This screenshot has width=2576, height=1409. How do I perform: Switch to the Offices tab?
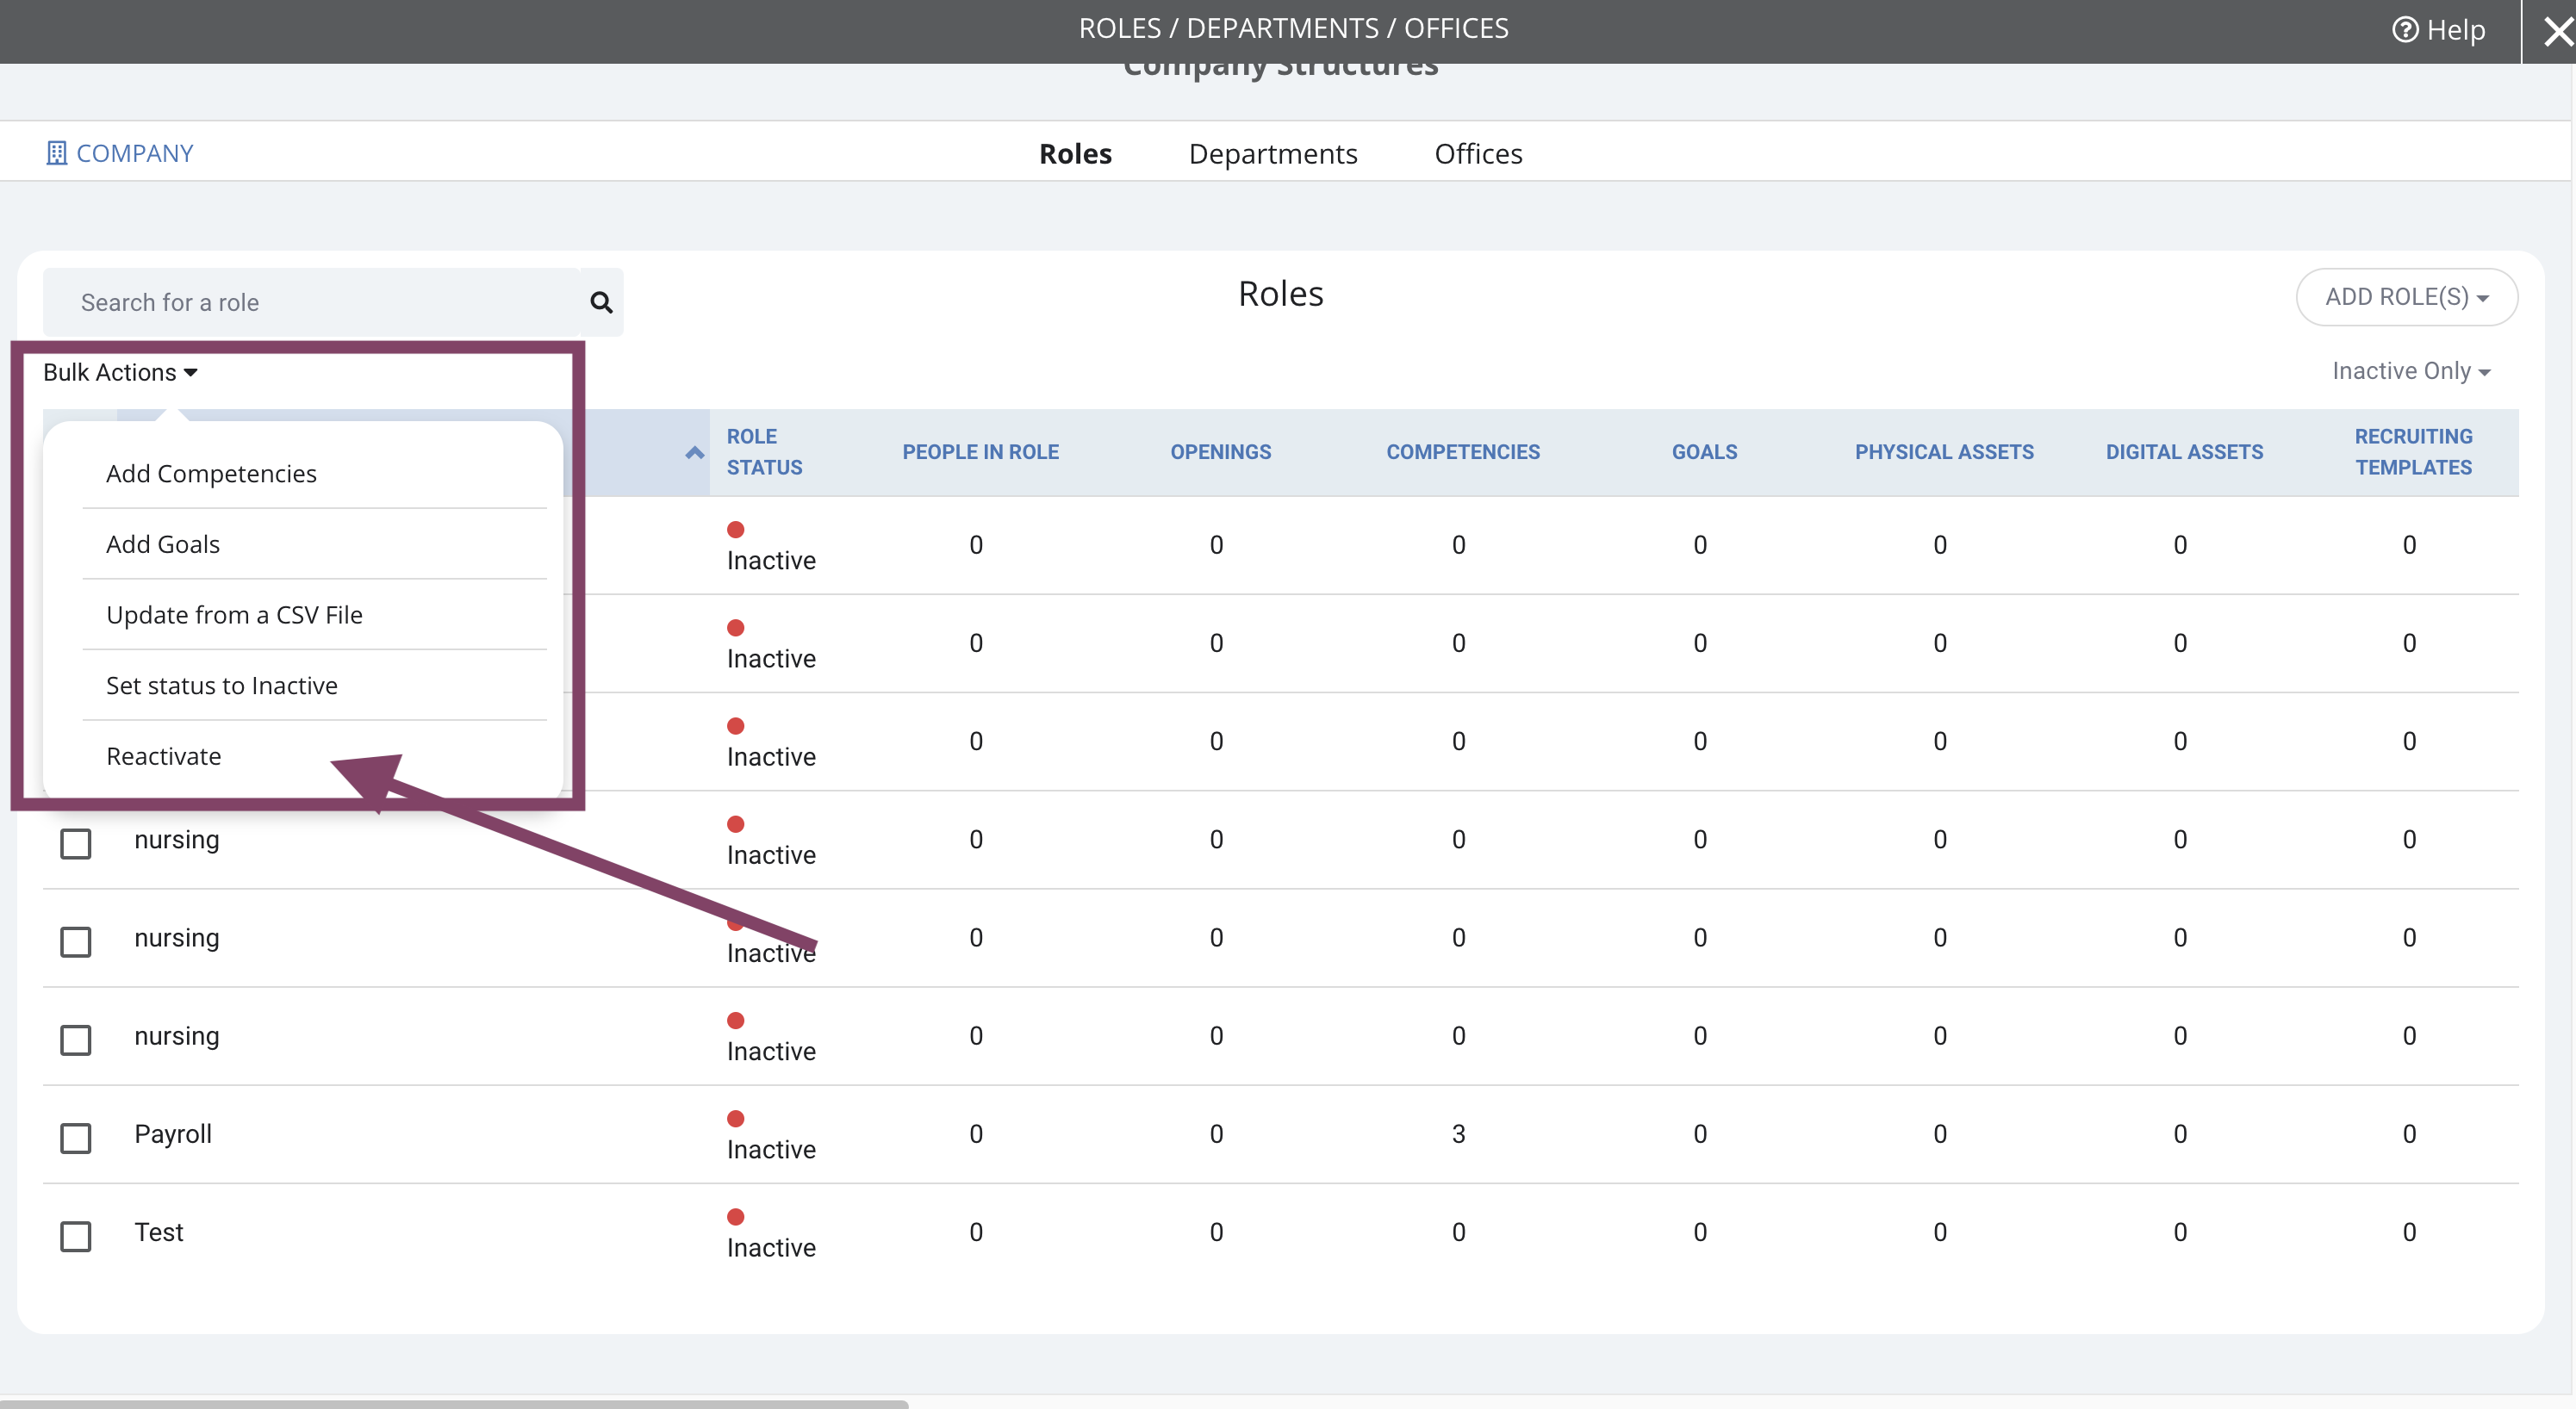[1478, 153]
